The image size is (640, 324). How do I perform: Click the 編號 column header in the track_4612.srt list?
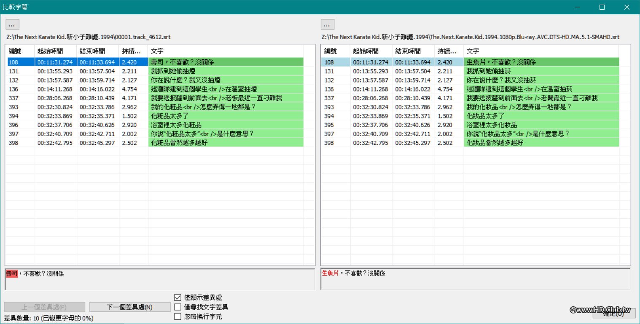tap(20, 51)
